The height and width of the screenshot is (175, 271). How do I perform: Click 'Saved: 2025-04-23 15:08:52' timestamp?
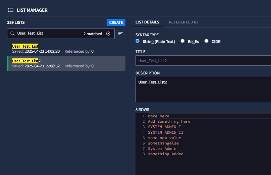(36, 66)
